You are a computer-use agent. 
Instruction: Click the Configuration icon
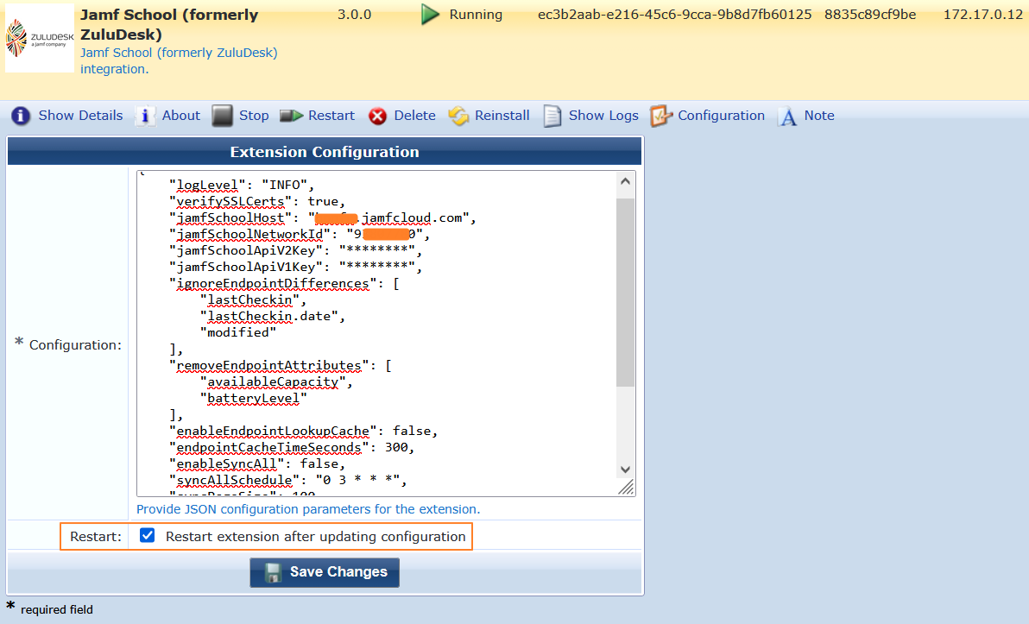pyautogui.click(x=661, y=117)
